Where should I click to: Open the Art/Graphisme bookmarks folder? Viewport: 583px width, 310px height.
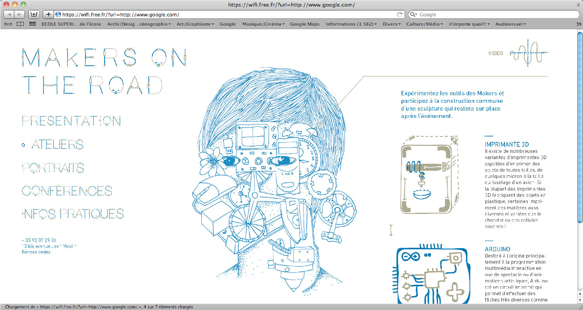[x=195, y=24]
